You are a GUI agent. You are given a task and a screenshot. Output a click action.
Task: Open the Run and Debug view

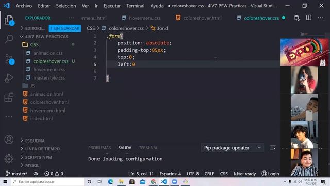9,78
